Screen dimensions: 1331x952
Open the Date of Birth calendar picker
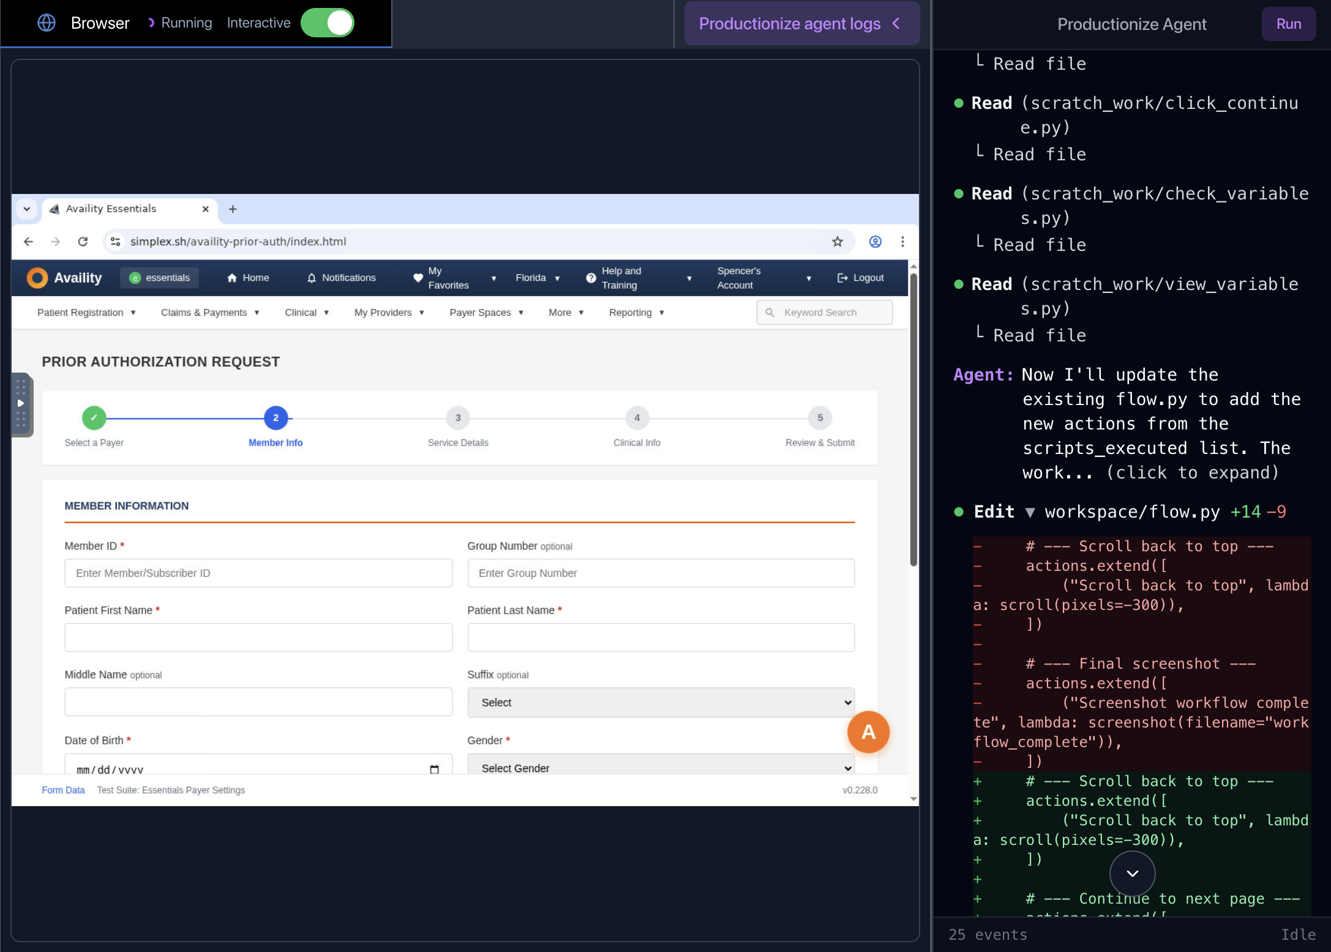click(434, 769)
